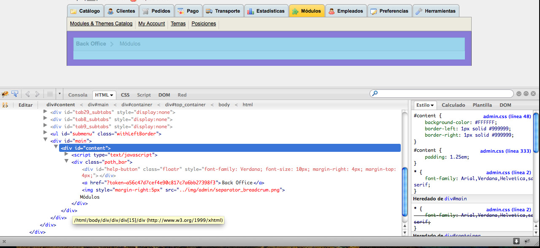540x248 pixels.
Task: Open the Pedidos admin tab
Action: (x=157, y=11)
